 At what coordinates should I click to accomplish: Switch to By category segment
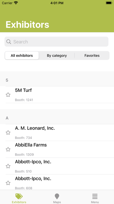57,56
